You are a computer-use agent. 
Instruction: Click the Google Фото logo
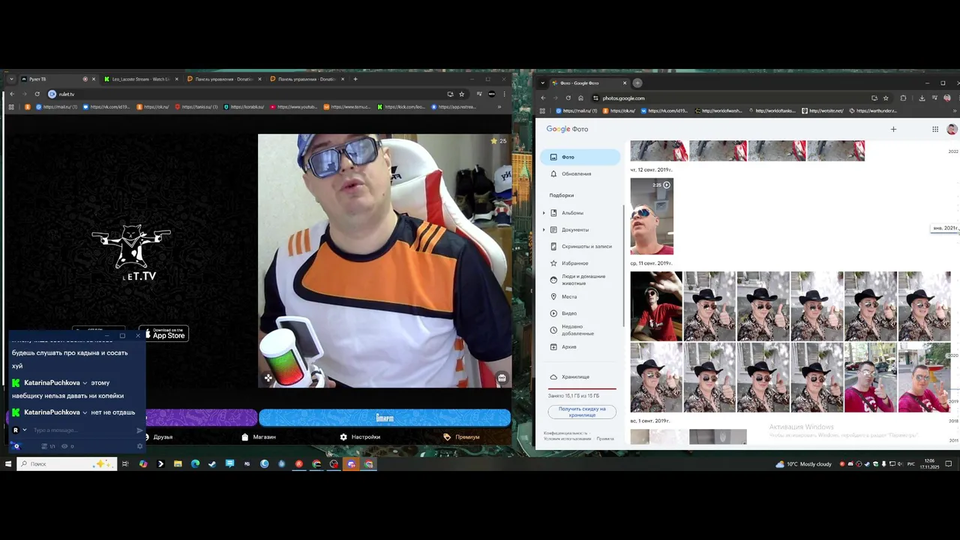tap(567, 129)
